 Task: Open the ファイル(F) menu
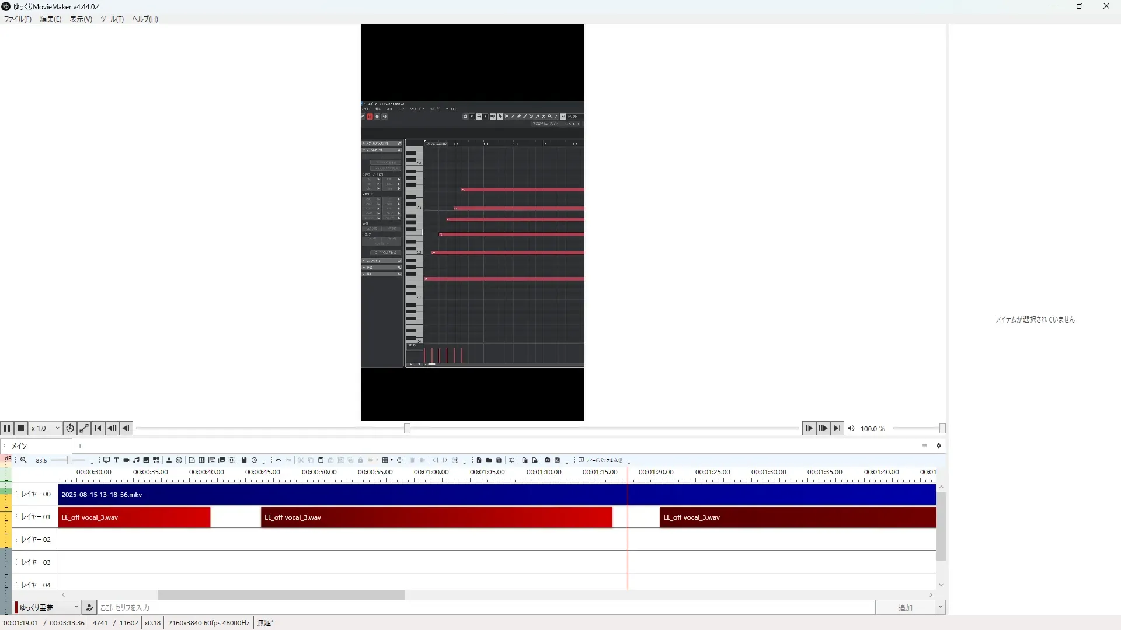(18, 19)
